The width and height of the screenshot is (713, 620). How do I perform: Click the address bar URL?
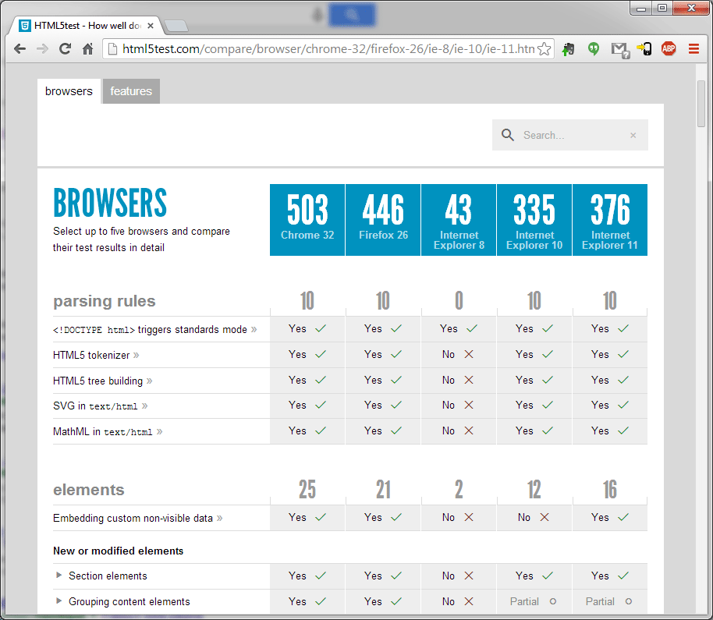click(x=328, y=48)
